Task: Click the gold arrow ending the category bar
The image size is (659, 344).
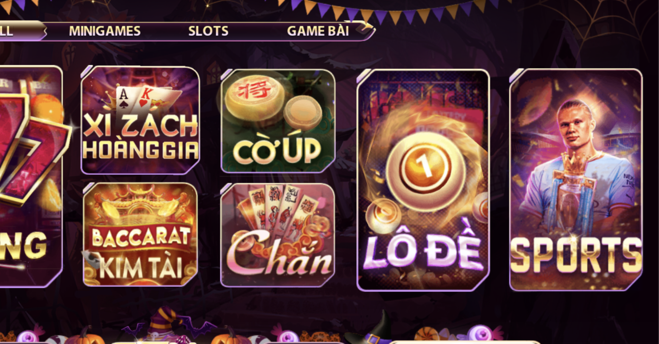Action: point(367,28)
